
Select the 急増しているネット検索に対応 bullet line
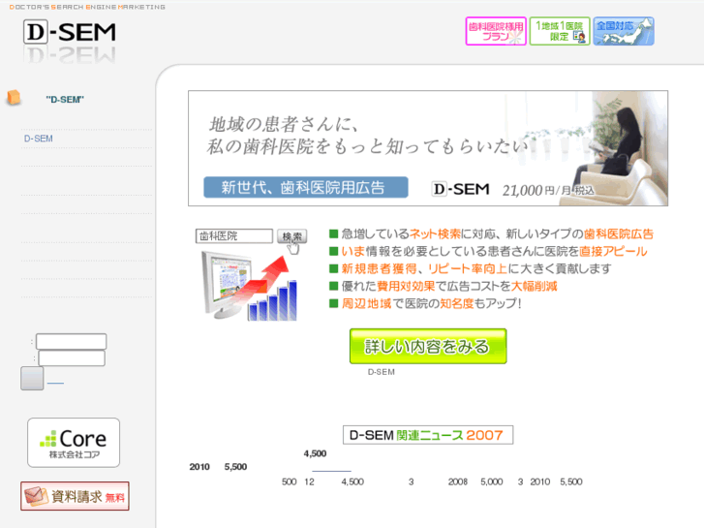491,233
